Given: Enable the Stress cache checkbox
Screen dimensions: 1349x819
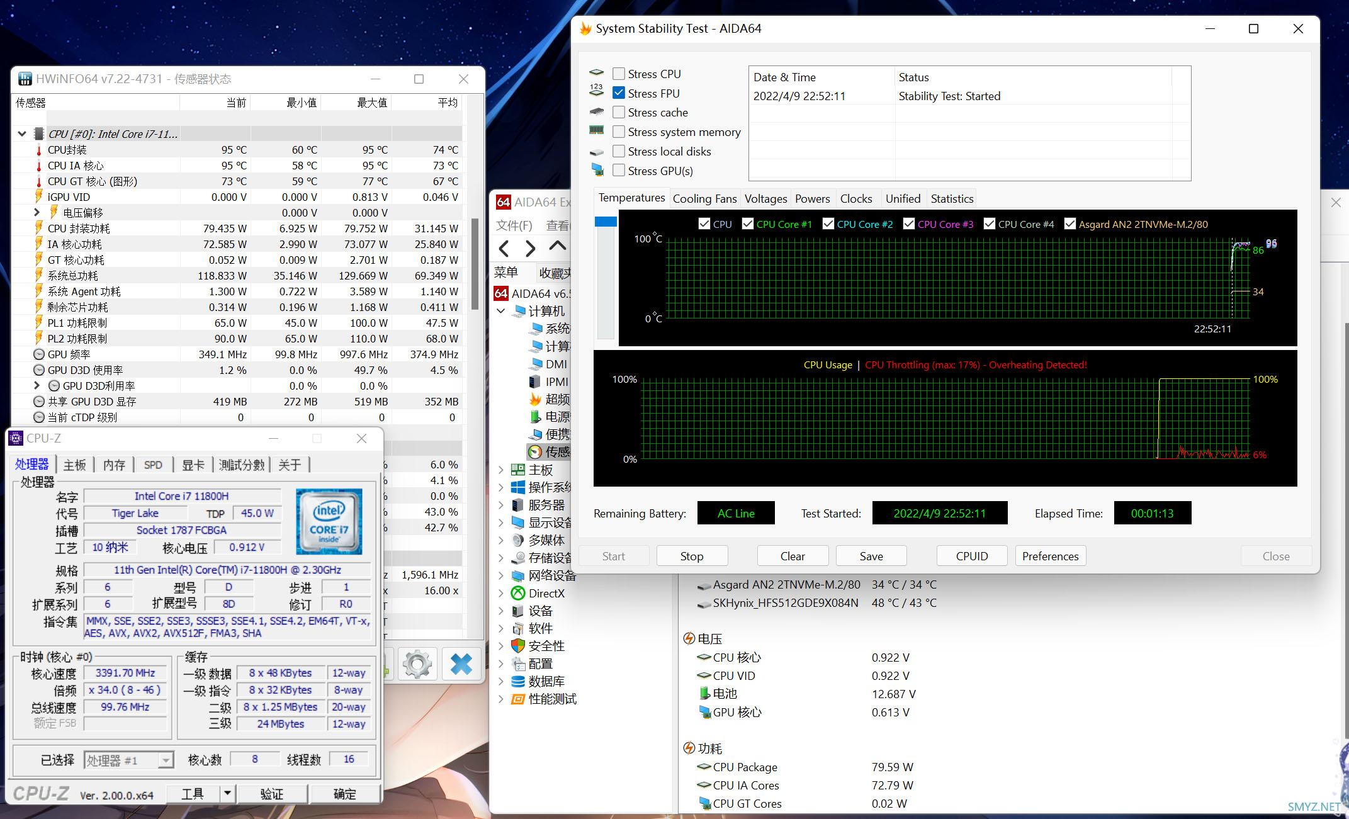Looking at the screenshot, I should tap(619, 112).
